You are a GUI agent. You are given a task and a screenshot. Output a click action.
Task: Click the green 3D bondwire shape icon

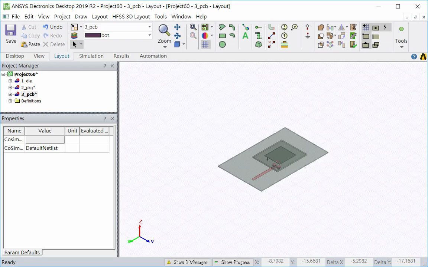[x=258, y=44]
